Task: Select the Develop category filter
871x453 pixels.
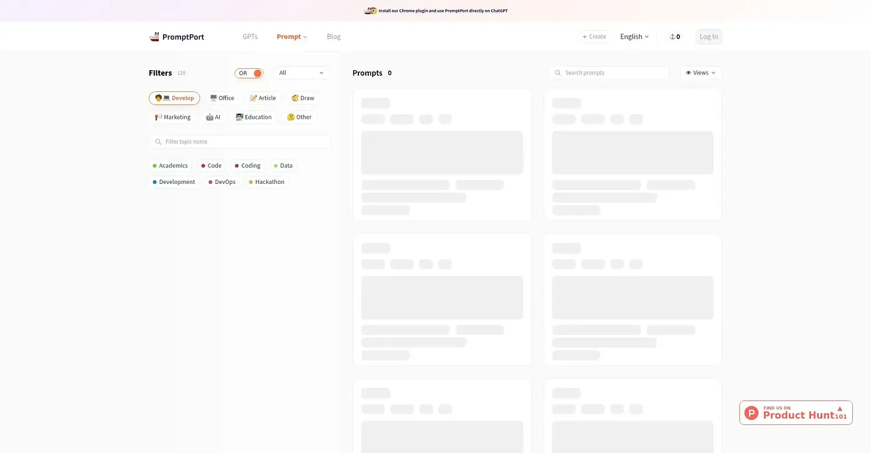Action: click(174, 98)
